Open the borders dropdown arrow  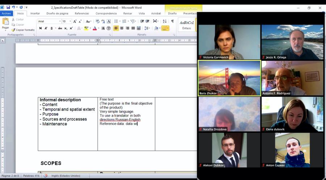click(x=168, y=28)
